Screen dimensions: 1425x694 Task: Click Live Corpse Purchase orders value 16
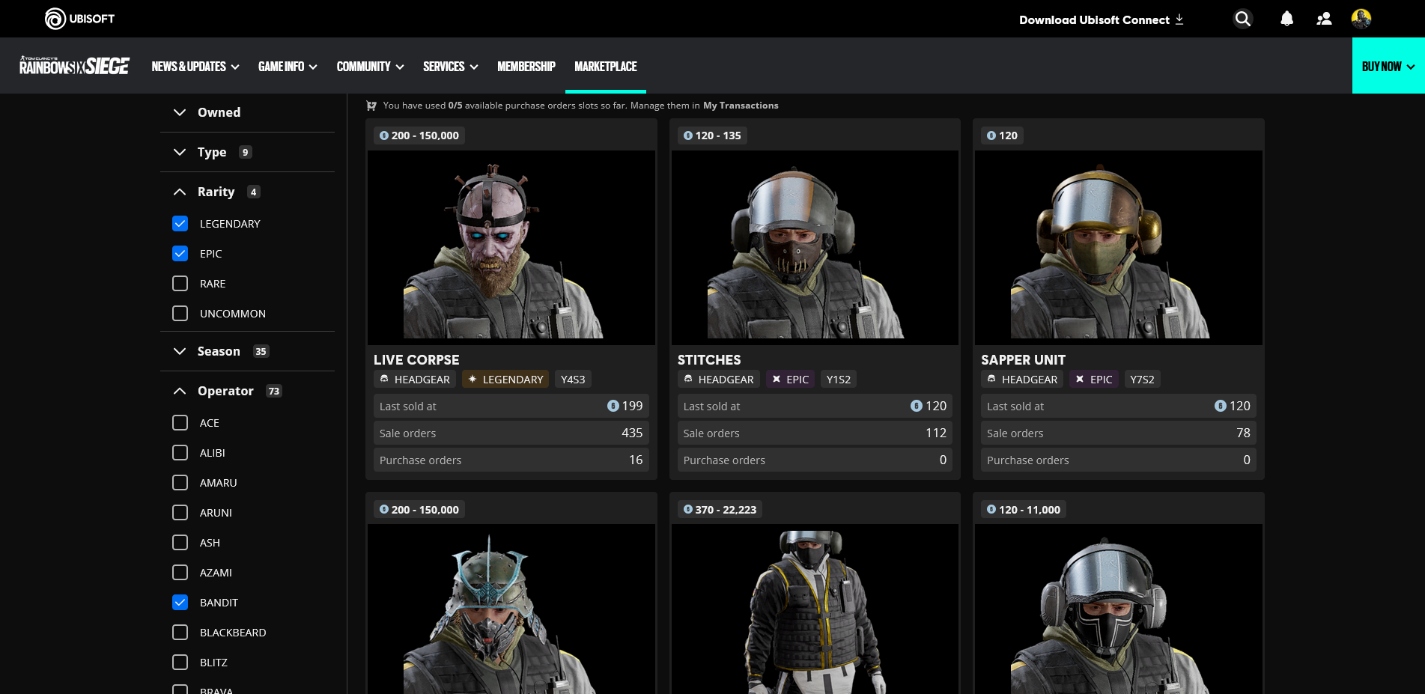pos(636,460)
